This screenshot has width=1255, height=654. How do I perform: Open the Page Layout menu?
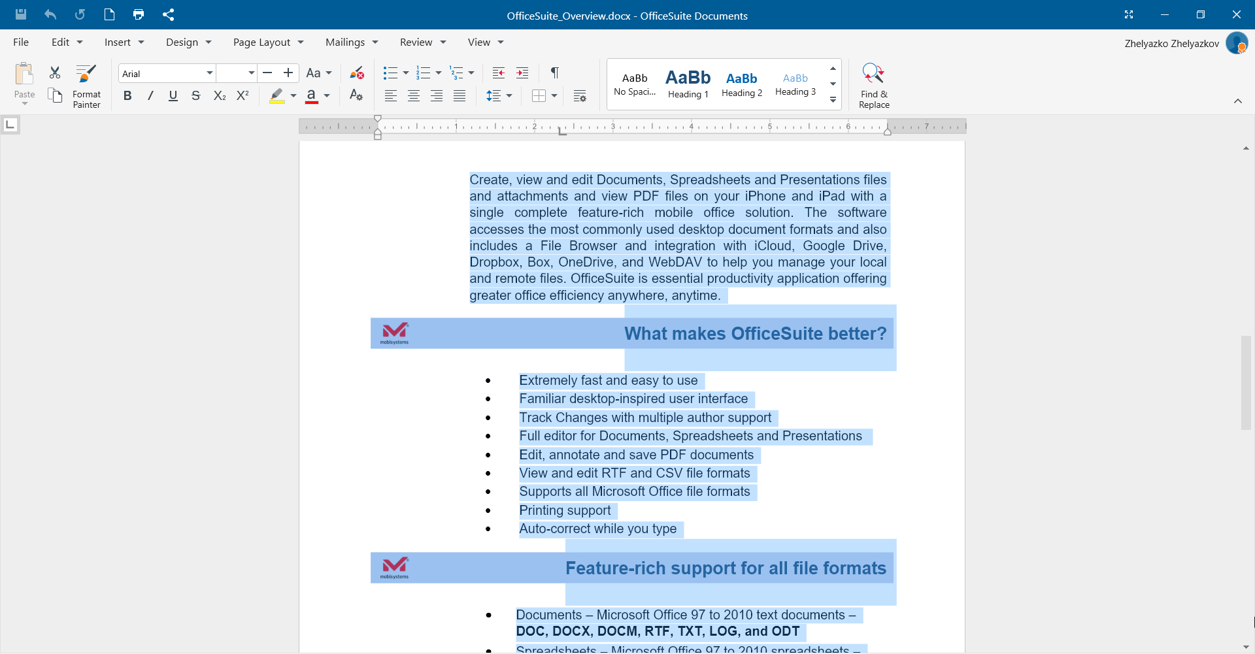(268, 42)
